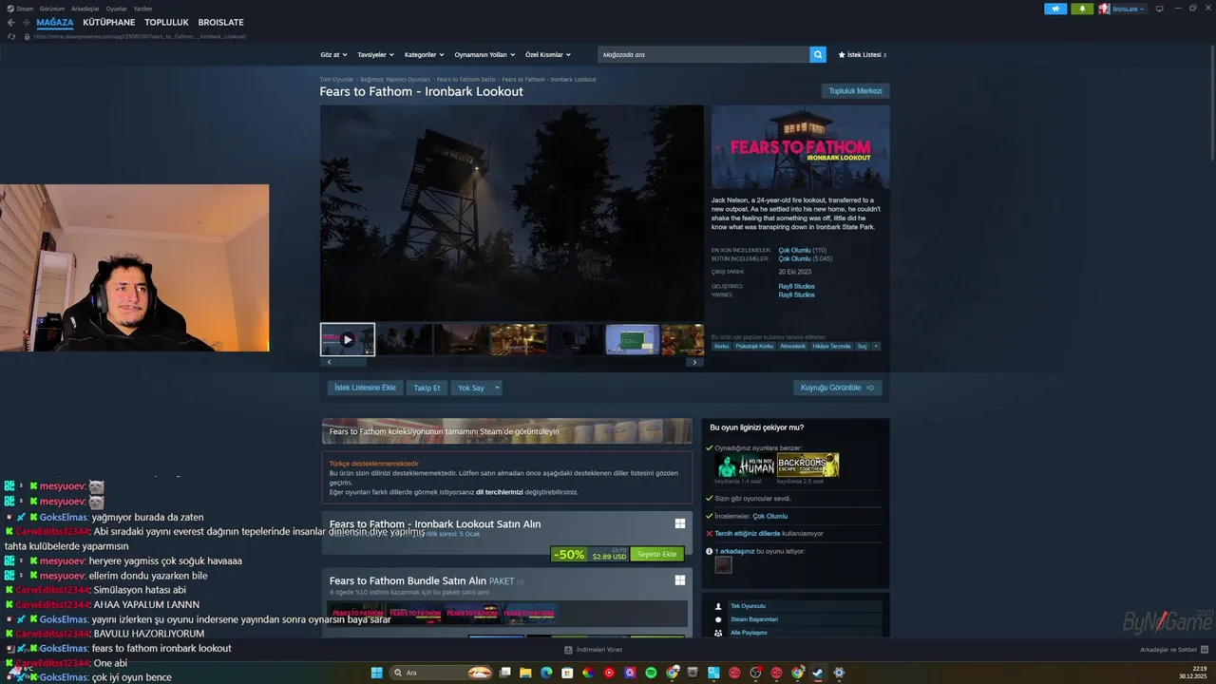Click the star İstek Listesi link
The width and height of the screenshot is (1216, 684).
pyautogui.click(x=862, y=55)
